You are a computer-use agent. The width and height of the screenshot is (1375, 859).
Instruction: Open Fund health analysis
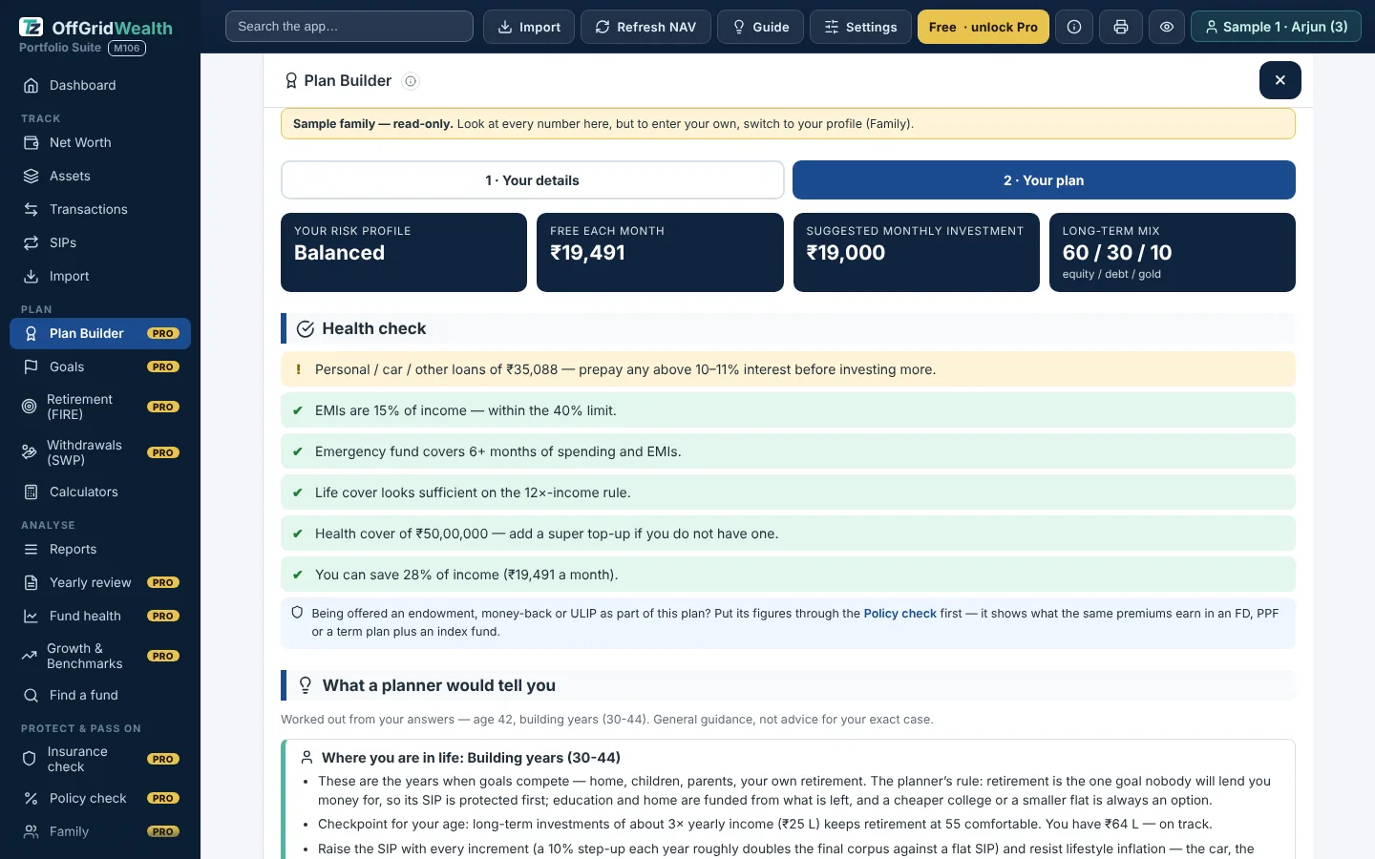(100, 616)
